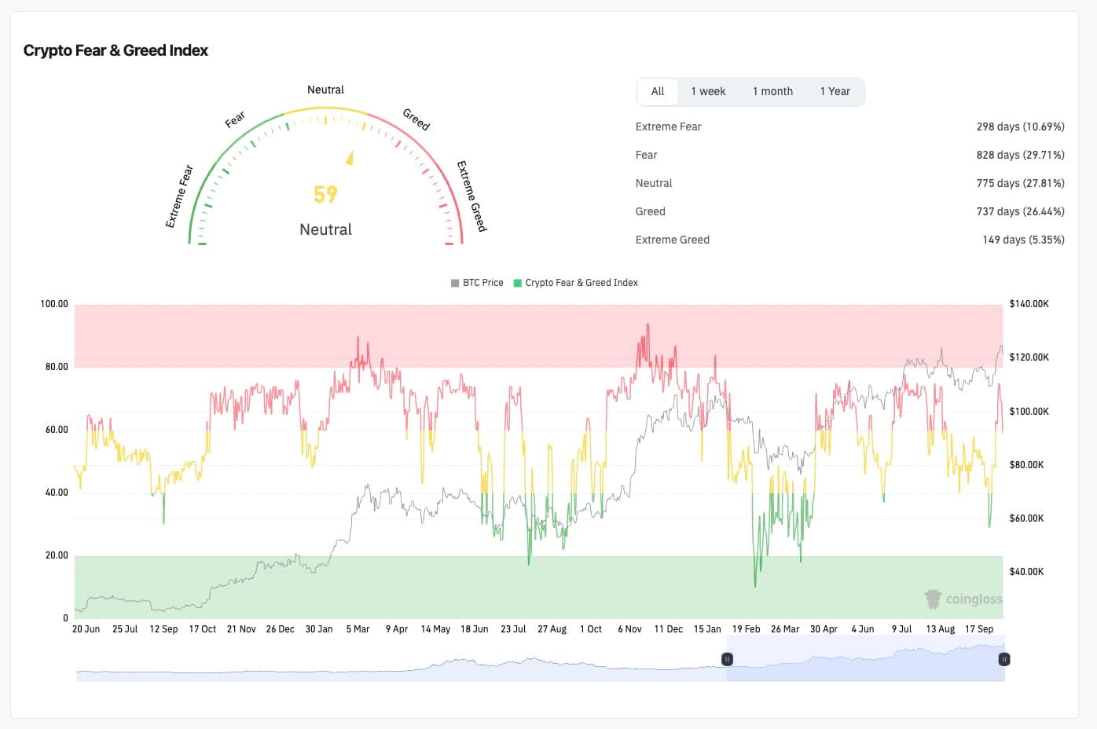Click the right handle of range slider
The width and height of the screenshot is (1097, 729).
pos(1003,659)
